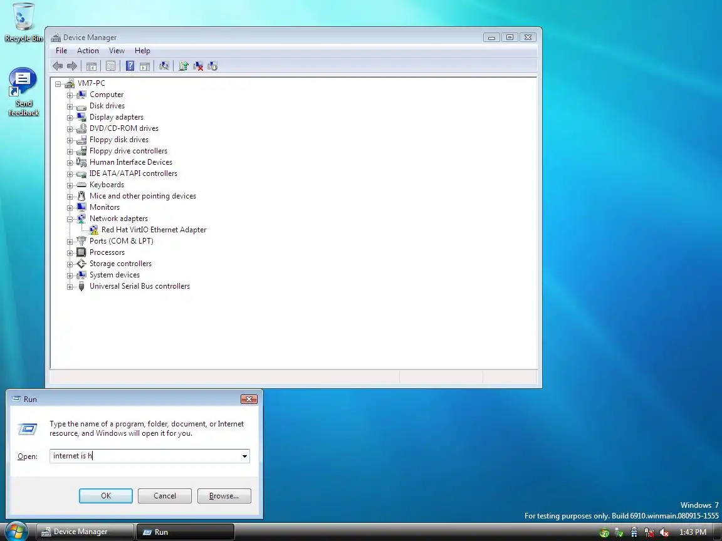Click the Scan for hardware changes icon
The width and height of the screenshot is (722, 541).
click(x=164, y=66)
